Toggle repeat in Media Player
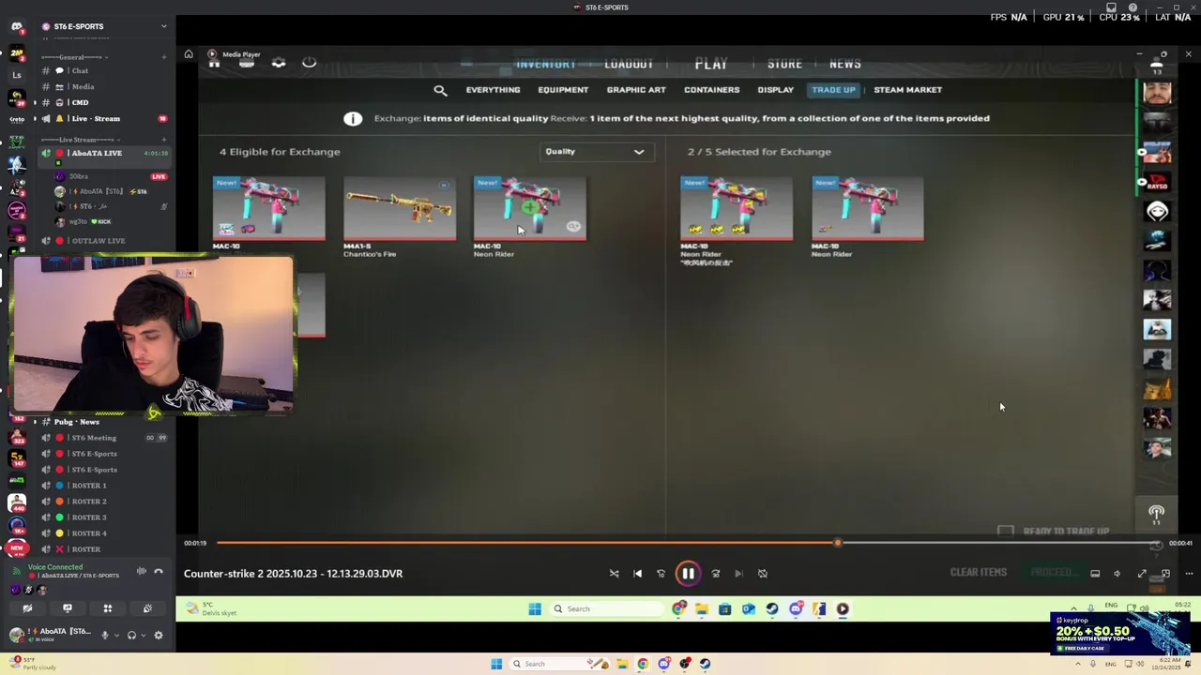Screen dimensions: 1201x675 [763, 574]
